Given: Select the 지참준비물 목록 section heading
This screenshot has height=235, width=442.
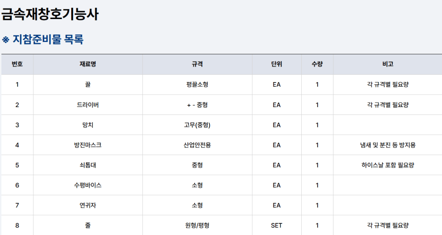Looking at the screenshot, I should [x=43, y=39].
